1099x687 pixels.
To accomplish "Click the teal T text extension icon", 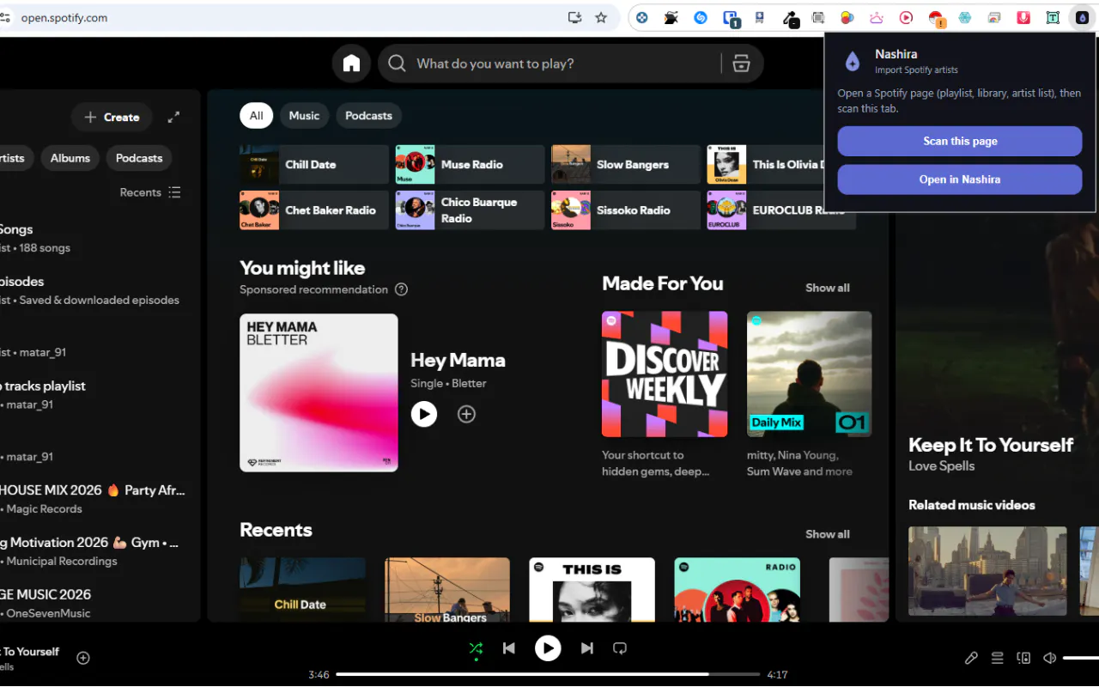I will click(x=1053, y=17).
